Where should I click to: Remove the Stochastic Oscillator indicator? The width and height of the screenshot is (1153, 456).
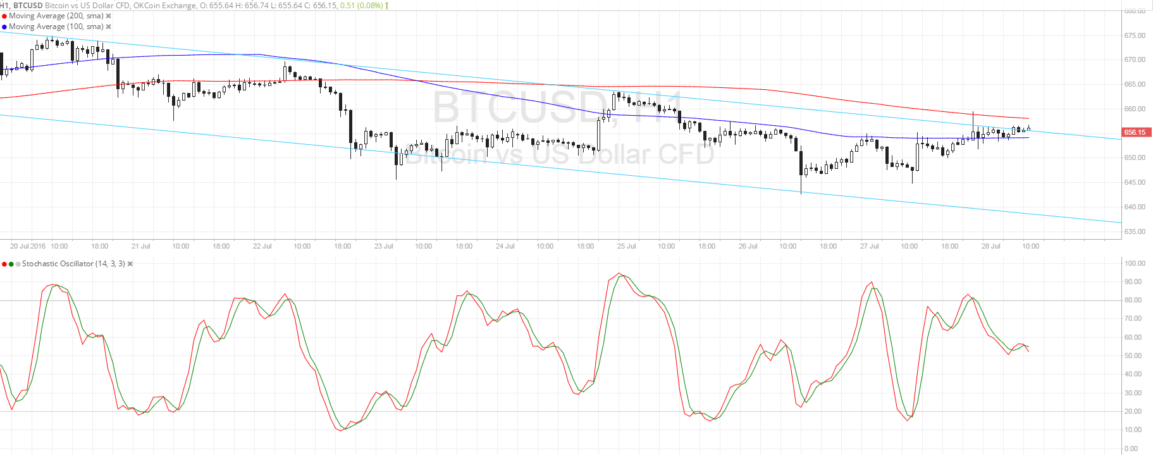click(130, 264)
